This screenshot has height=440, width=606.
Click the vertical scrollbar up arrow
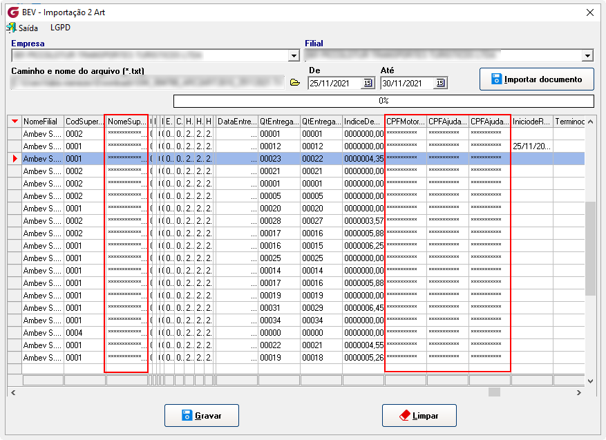point(591,122)
